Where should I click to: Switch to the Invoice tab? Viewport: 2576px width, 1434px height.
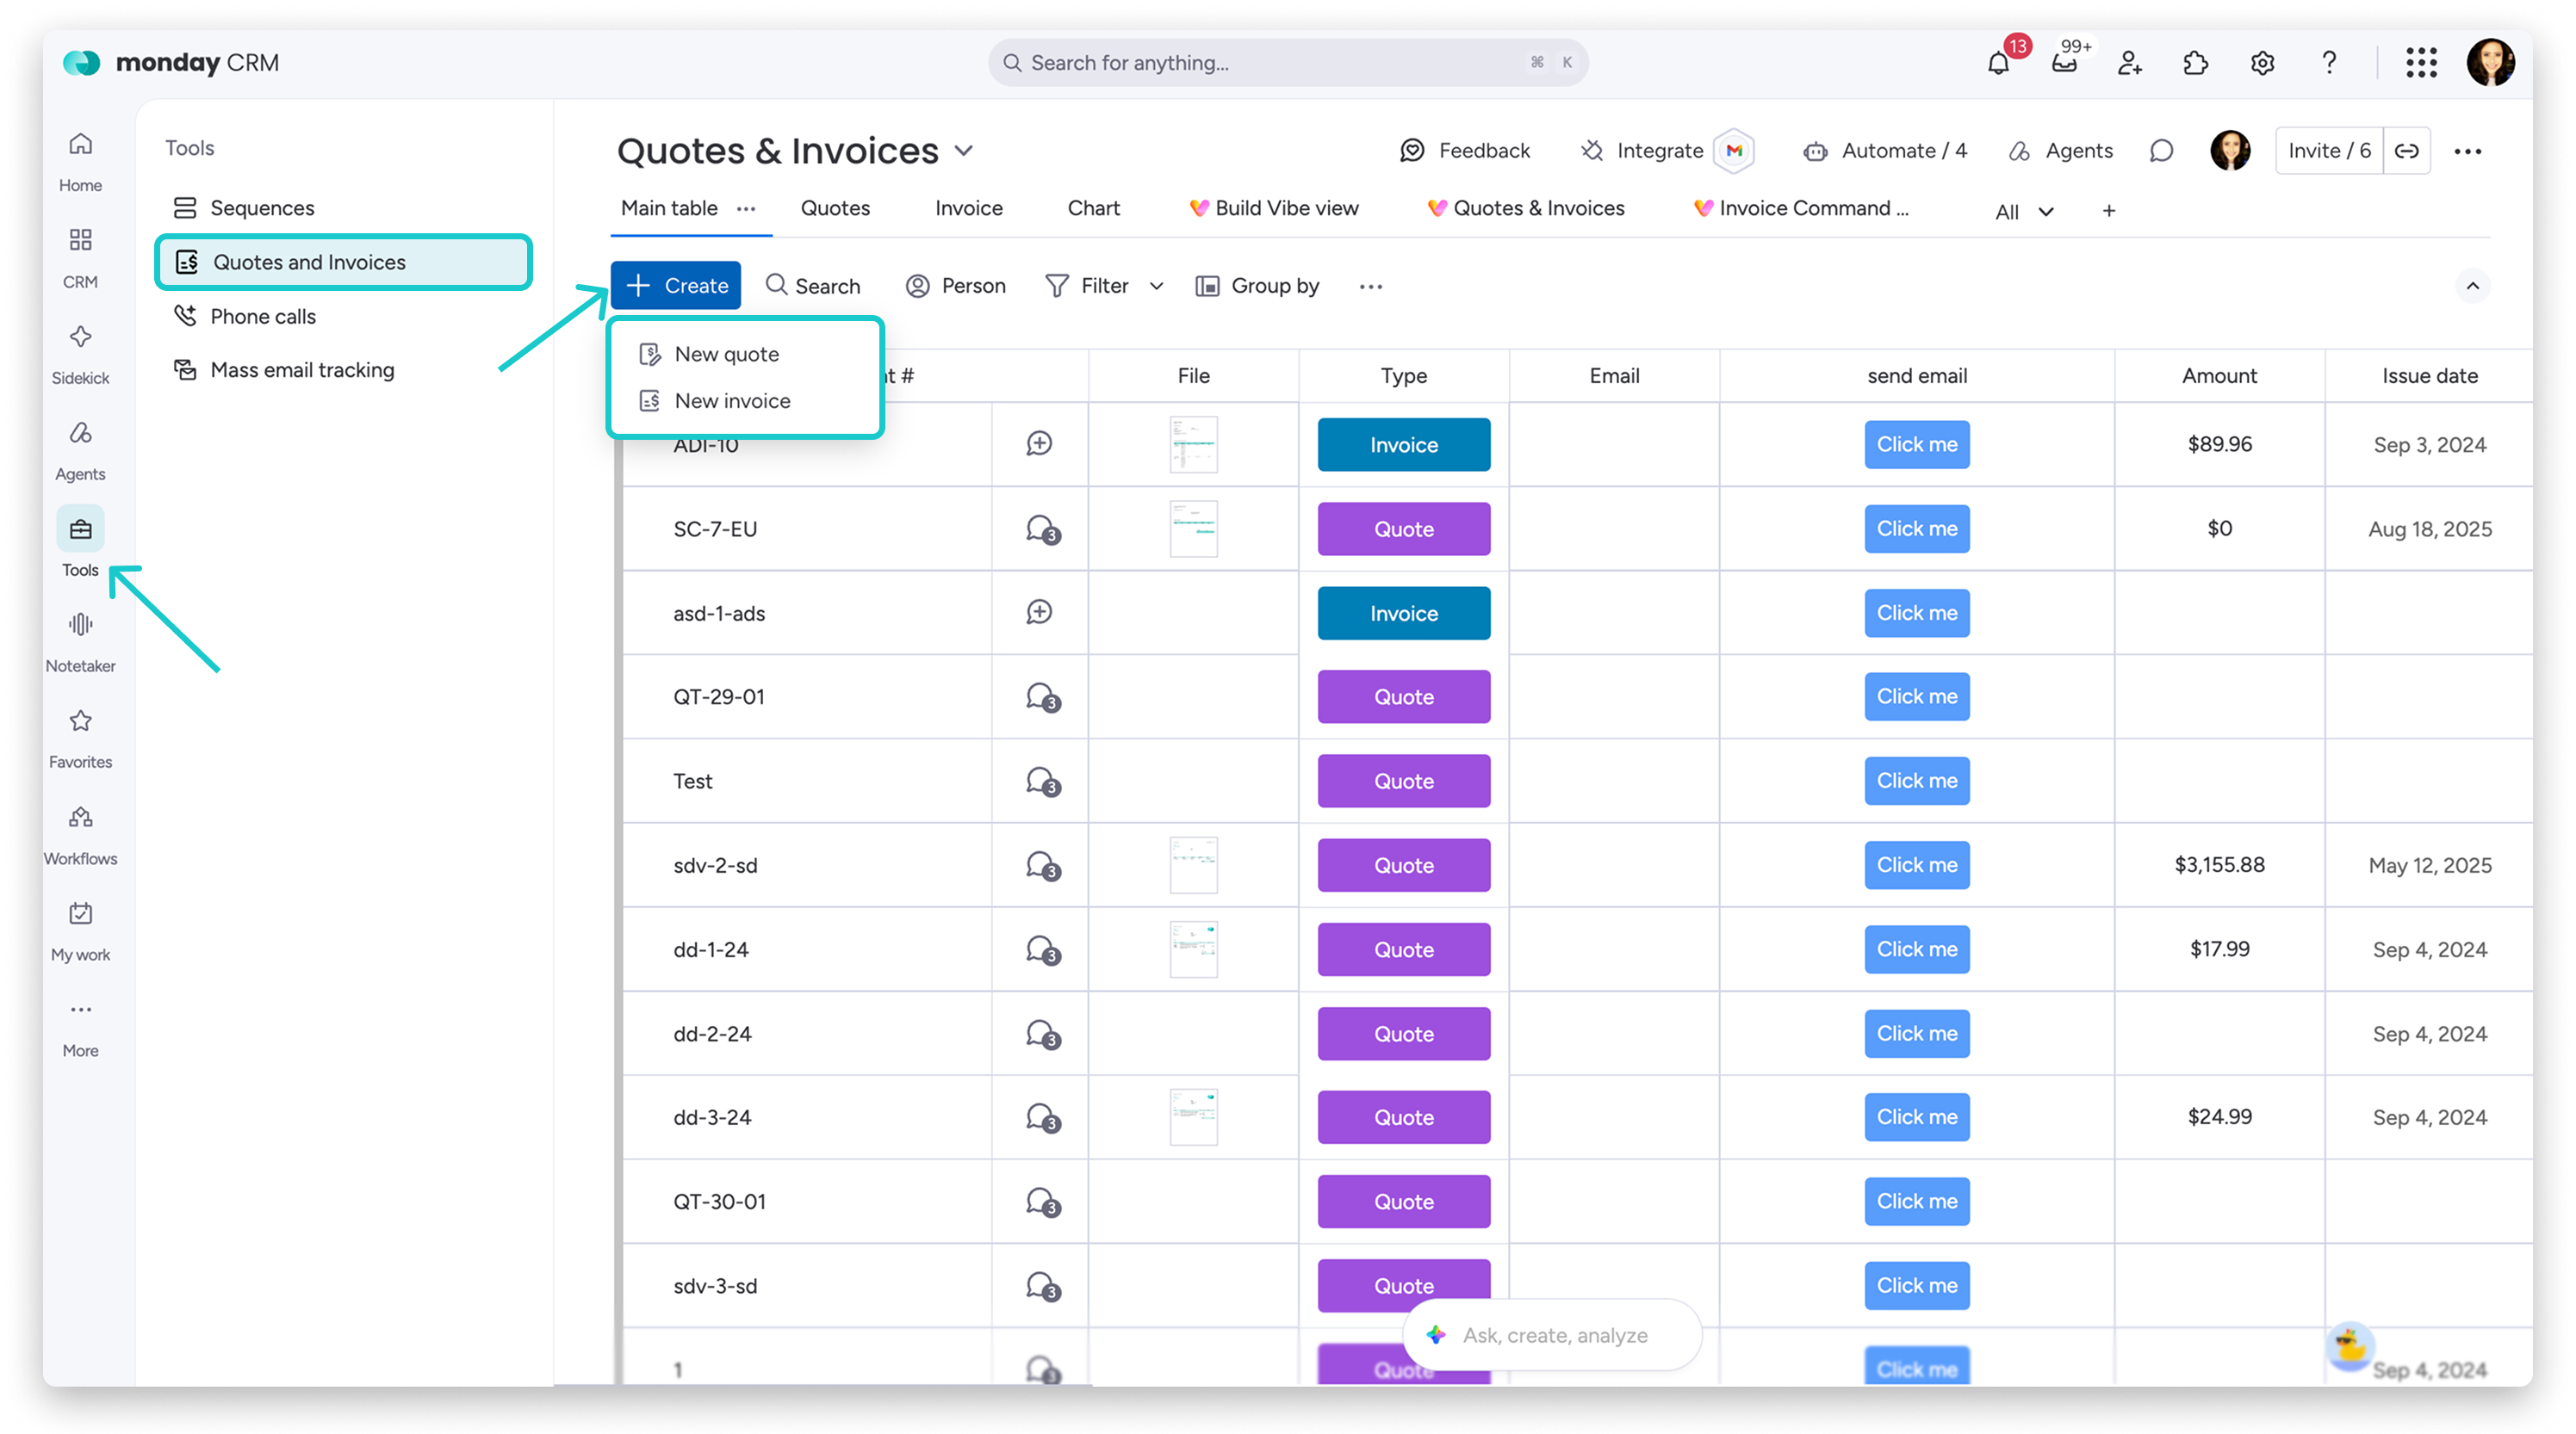point(968,207)
